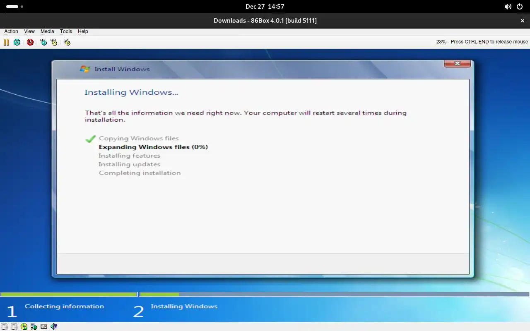The height and width of the screenshot is (331, 530).
Task: Click the grey drive icon in the status bar
Action: pyautogui.click(x=44, y=326)
